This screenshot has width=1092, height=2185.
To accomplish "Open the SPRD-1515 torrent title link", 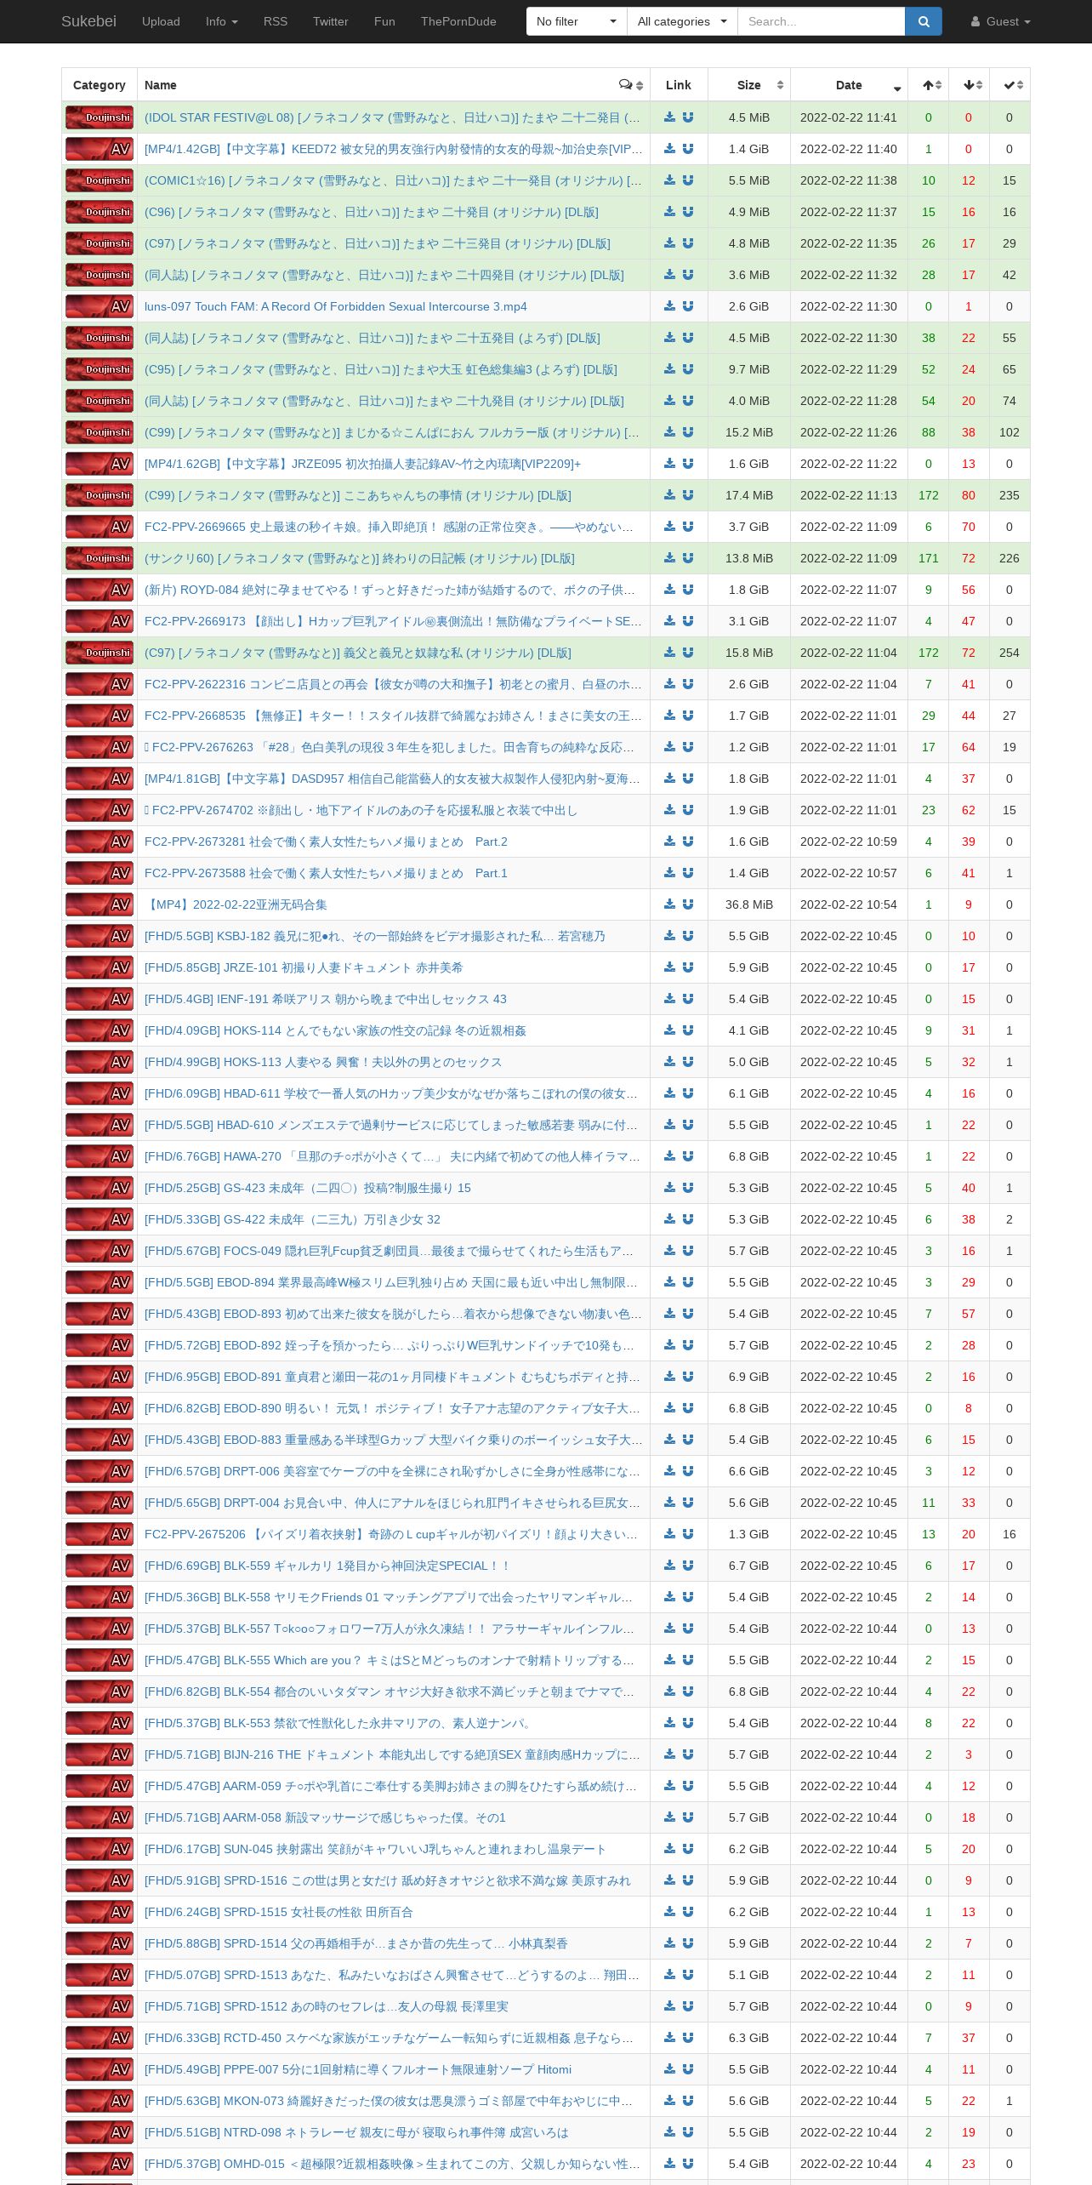I will click(x=279, y=1912).
